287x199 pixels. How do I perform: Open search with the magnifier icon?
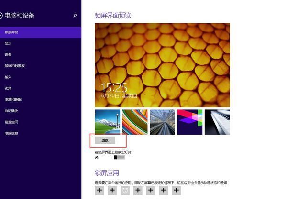click(75, 16)
